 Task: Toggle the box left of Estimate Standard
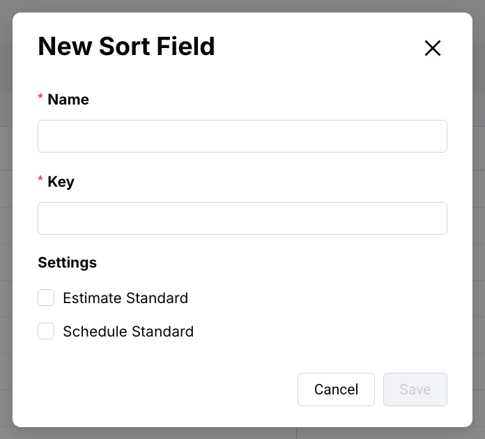click(46, 298)
